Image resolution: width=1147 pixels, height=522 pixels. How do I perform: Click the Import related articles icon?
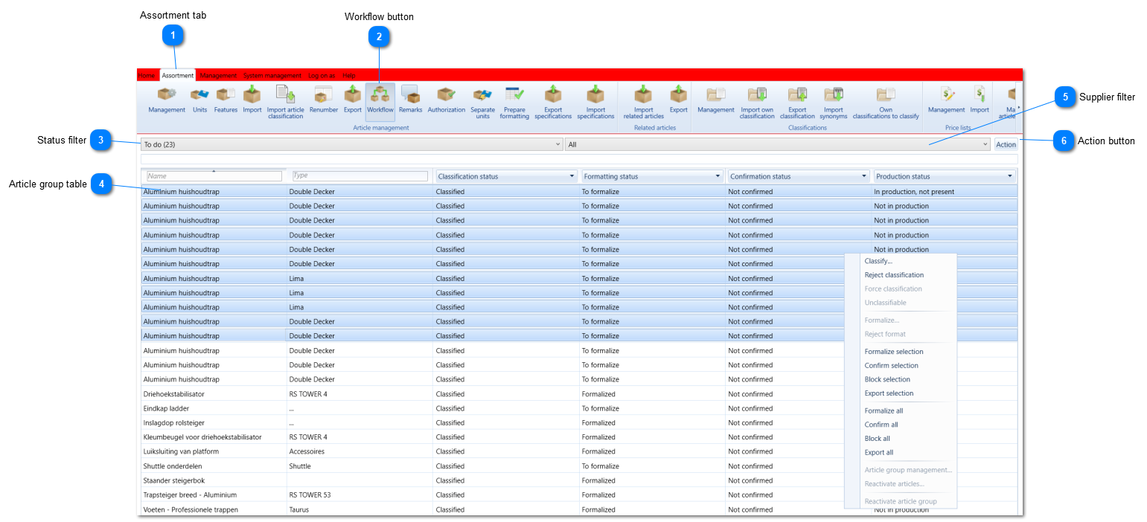click(x=644, y=103)
